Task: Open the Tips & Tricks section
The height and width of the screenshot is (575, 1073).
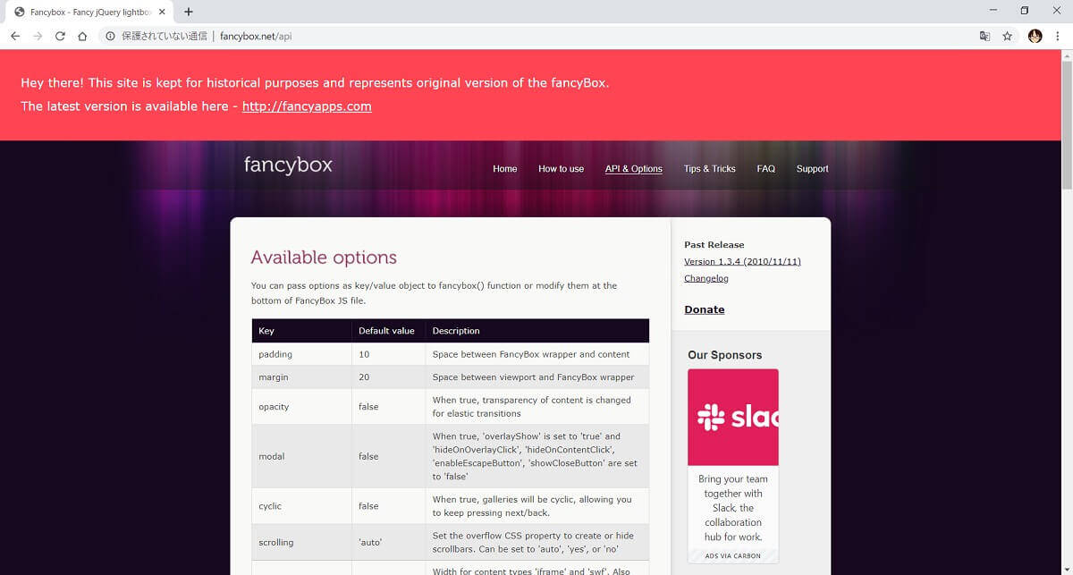Action: pos(709,168)
